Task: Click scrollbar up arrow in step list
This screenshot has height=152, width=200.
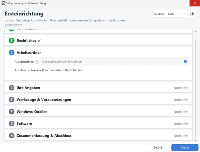Action: point(195,31)
